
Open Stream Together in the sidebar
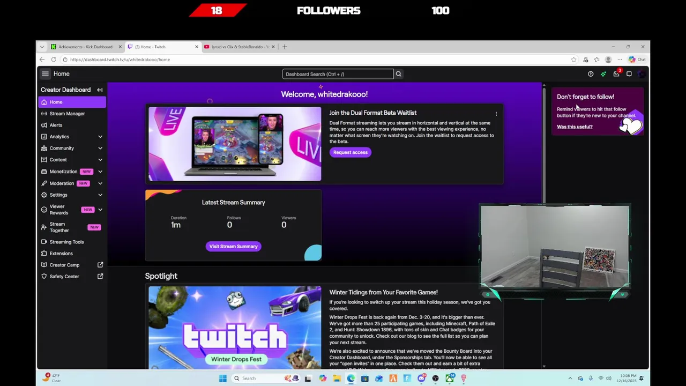click(72, 227)
